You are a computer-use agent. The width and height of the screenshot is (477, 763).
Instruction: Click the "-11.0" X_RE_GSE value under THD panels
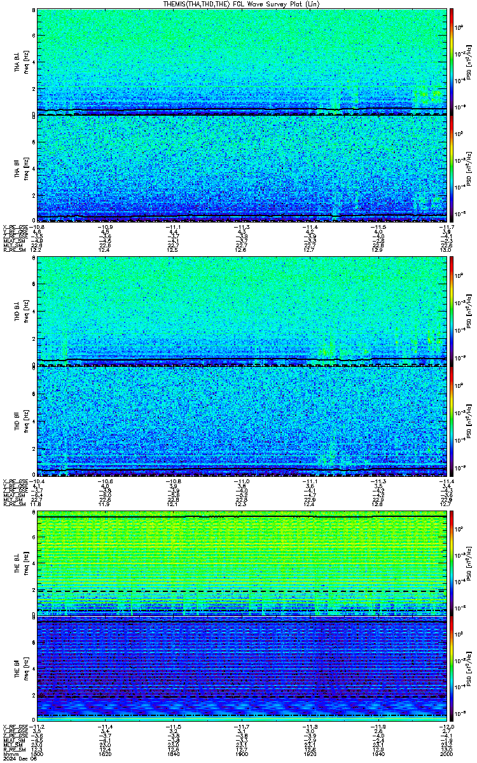241,480
